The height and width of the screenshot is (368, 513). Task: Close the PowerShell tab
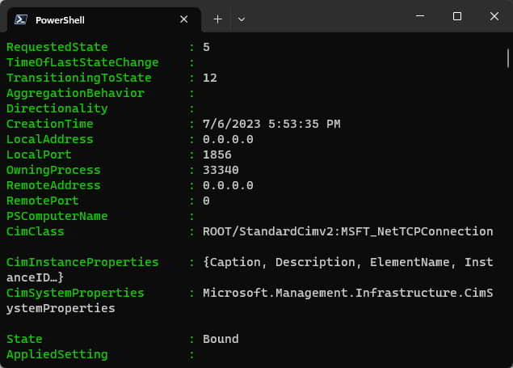tap(184, 19)
